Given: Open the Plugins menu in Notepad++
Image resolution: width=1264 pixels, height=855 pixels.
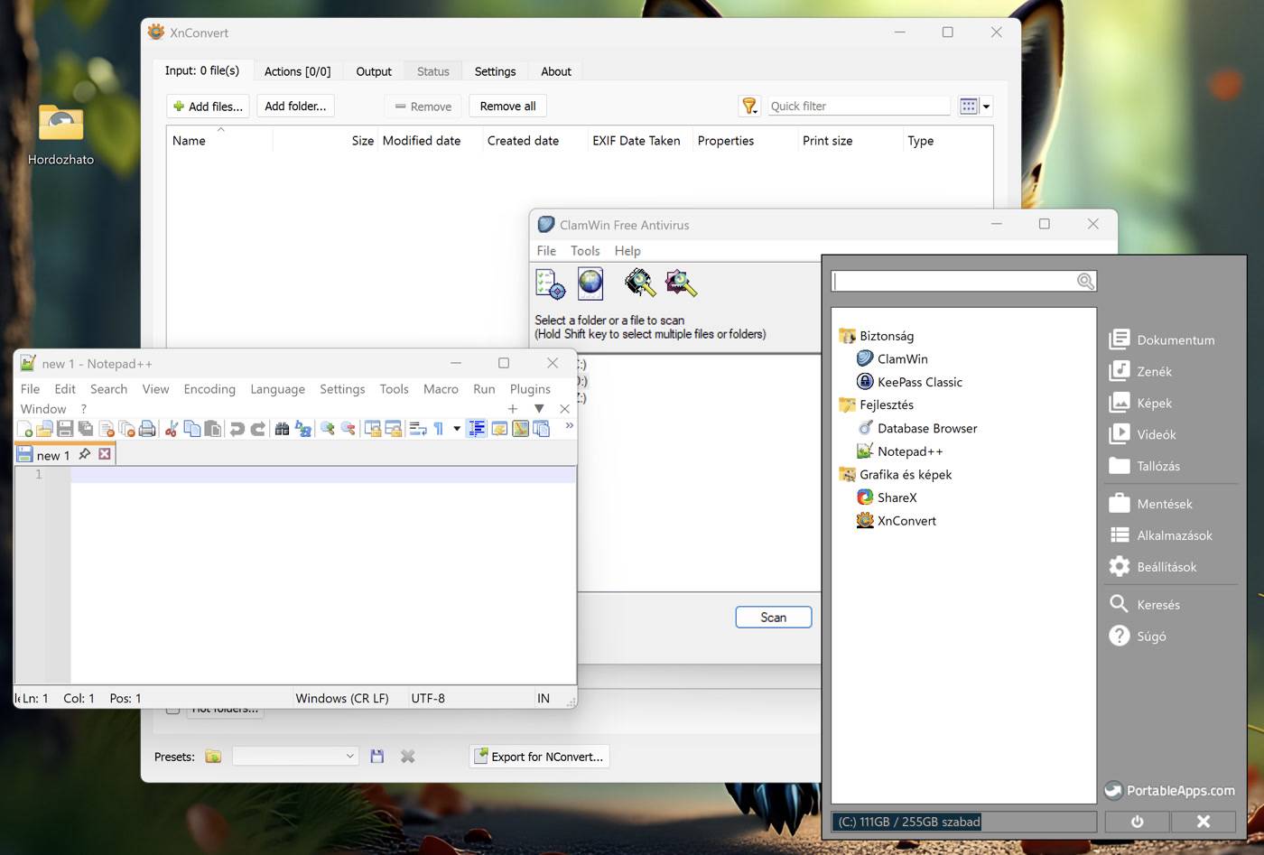Looking at the screenshot, I should pos(530,389).
